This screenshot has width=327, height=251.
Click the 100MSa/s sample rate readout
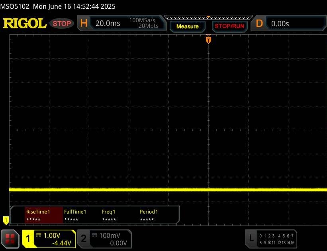pyautogui.click(x=142, y=20)
